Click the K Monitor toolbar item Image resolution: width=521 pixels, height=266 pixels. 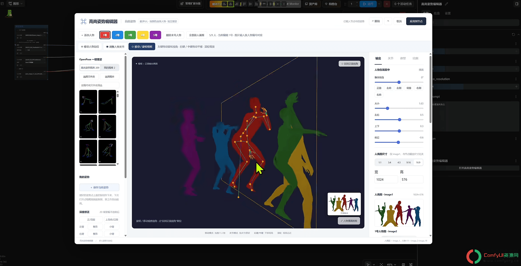tap(293, 4)
